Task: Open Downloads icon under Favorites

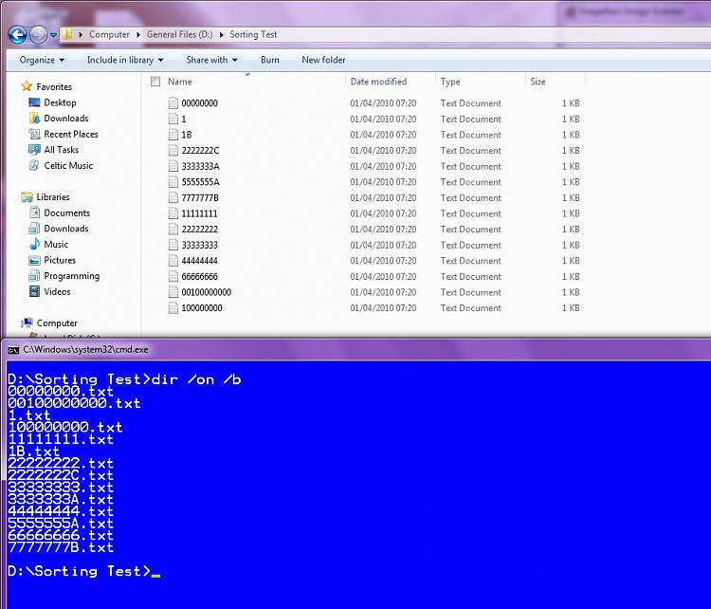Action: pos(34,118)
